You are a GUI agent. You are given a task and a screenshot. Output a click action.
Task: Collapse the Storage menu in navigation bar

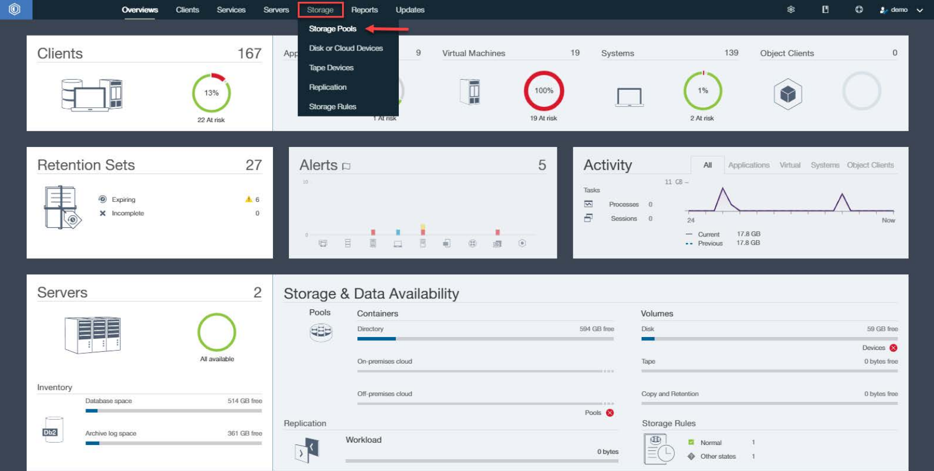320,10
